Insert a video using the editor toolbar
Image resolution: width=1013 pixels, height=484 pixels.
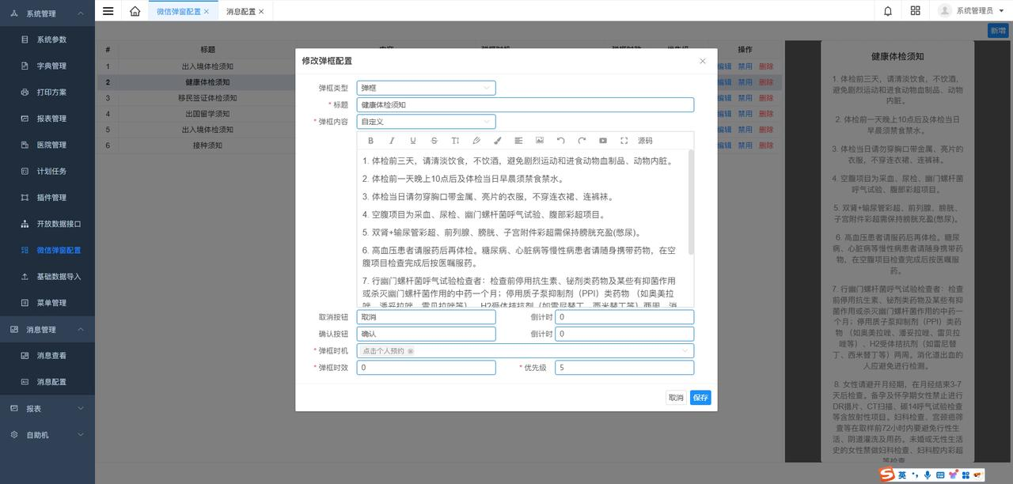click(603, 141)
